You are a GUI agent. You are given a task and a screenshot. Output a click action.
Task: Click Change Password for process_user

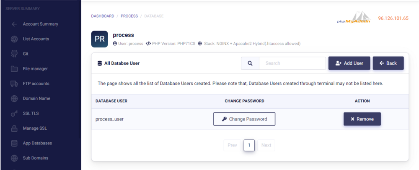pos(244,119)
